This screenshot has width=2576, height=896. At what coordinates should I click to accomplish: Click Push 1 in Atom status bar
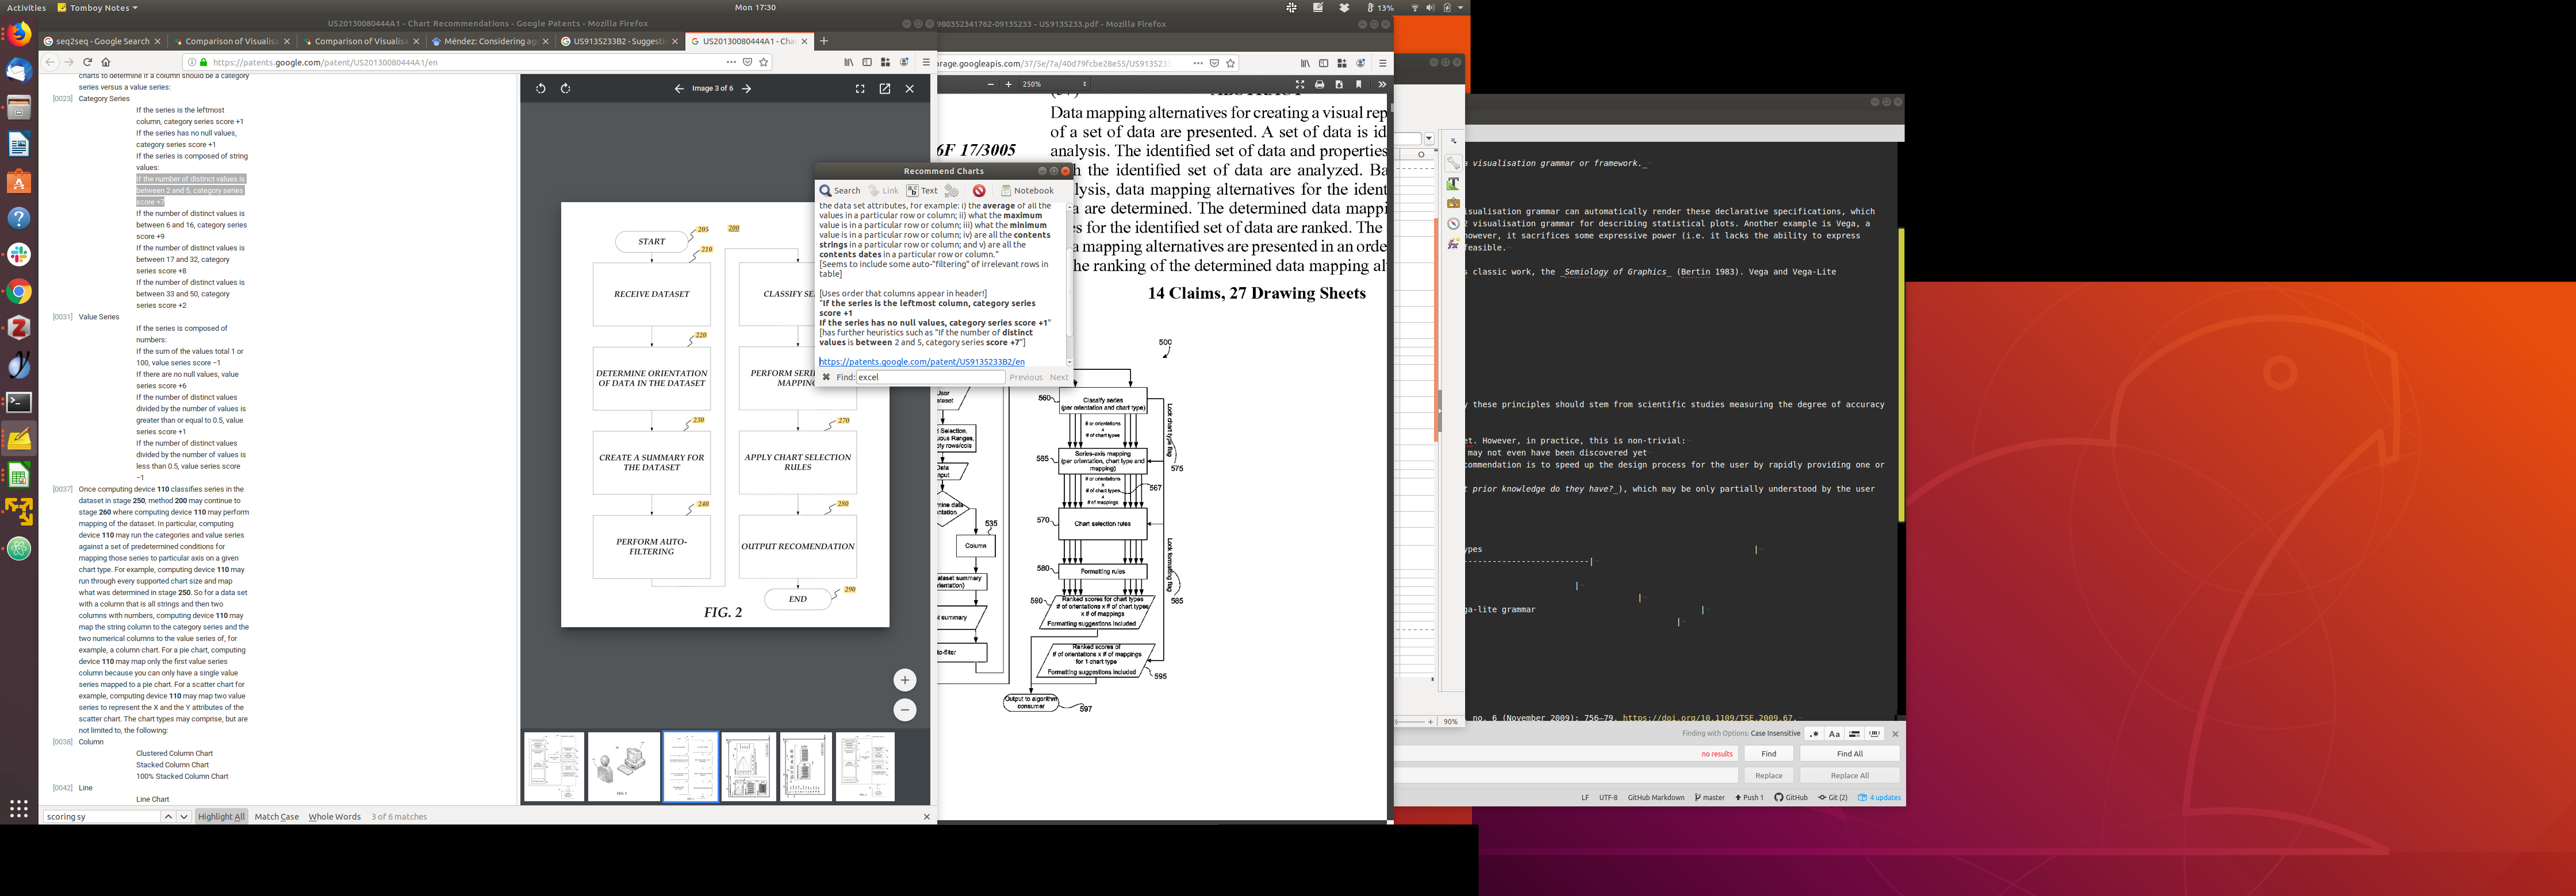click(x=1749, y=798)
